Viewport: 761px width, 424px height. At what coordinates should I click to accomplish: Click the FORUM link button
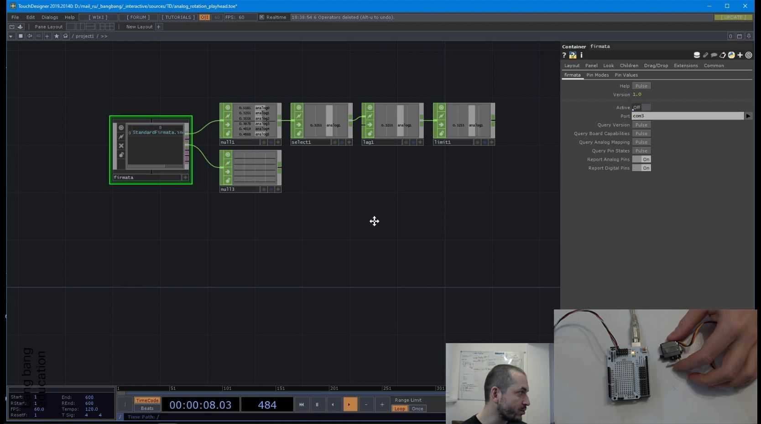point(138,17)
